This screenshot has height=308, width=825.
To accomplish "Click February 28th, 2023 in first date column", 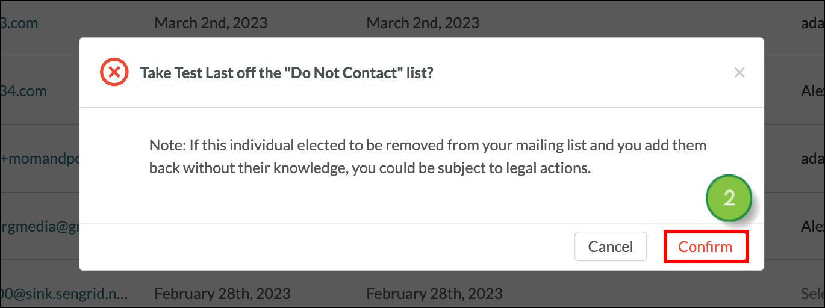I will pyautogui.click(x=223, y=294).
